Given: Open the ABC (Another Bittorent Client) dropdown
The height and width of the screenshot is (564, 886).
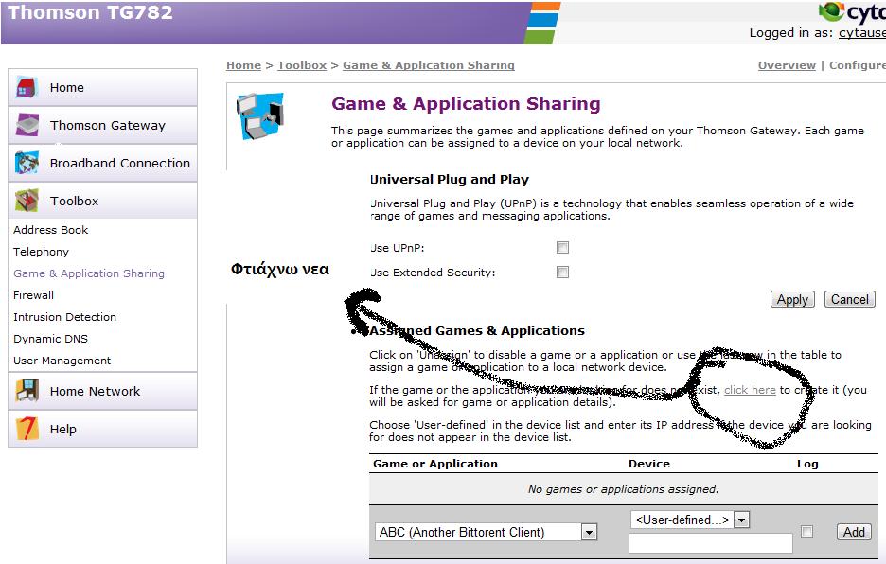Looking at the screenshot, I should point(486,532).
